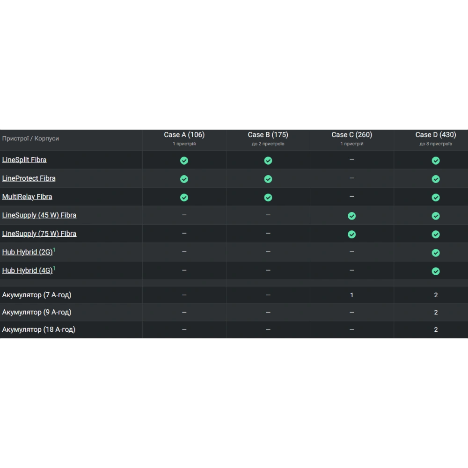Click checkmark for LineSupply (75 W) in Case C

(x=352, y=234)
